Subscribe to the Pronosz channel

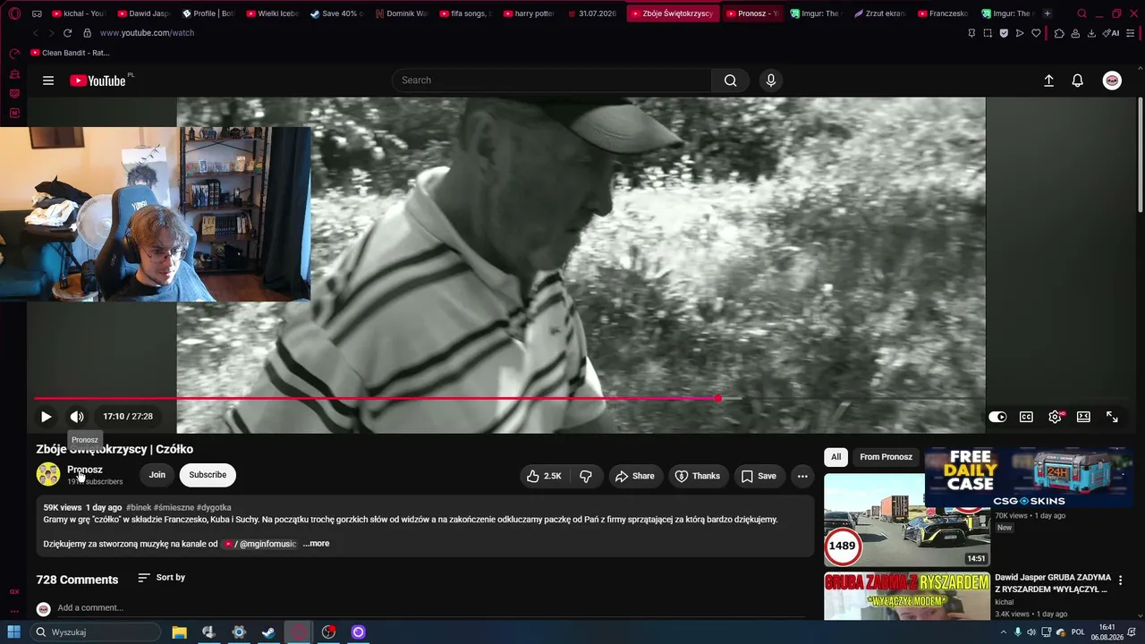(x=208, y=475)
